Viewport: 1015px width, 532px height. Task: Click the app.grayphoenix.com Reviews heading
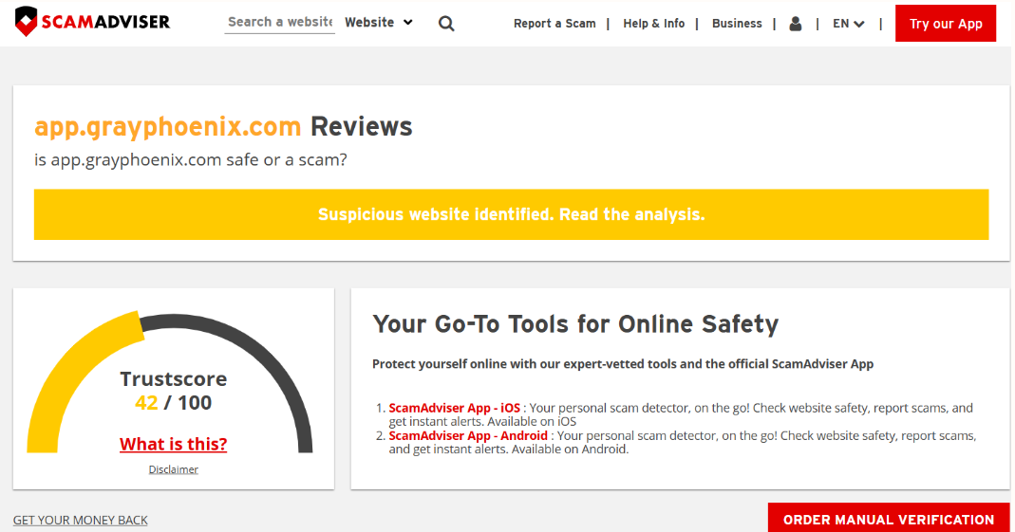coord(223,126)
